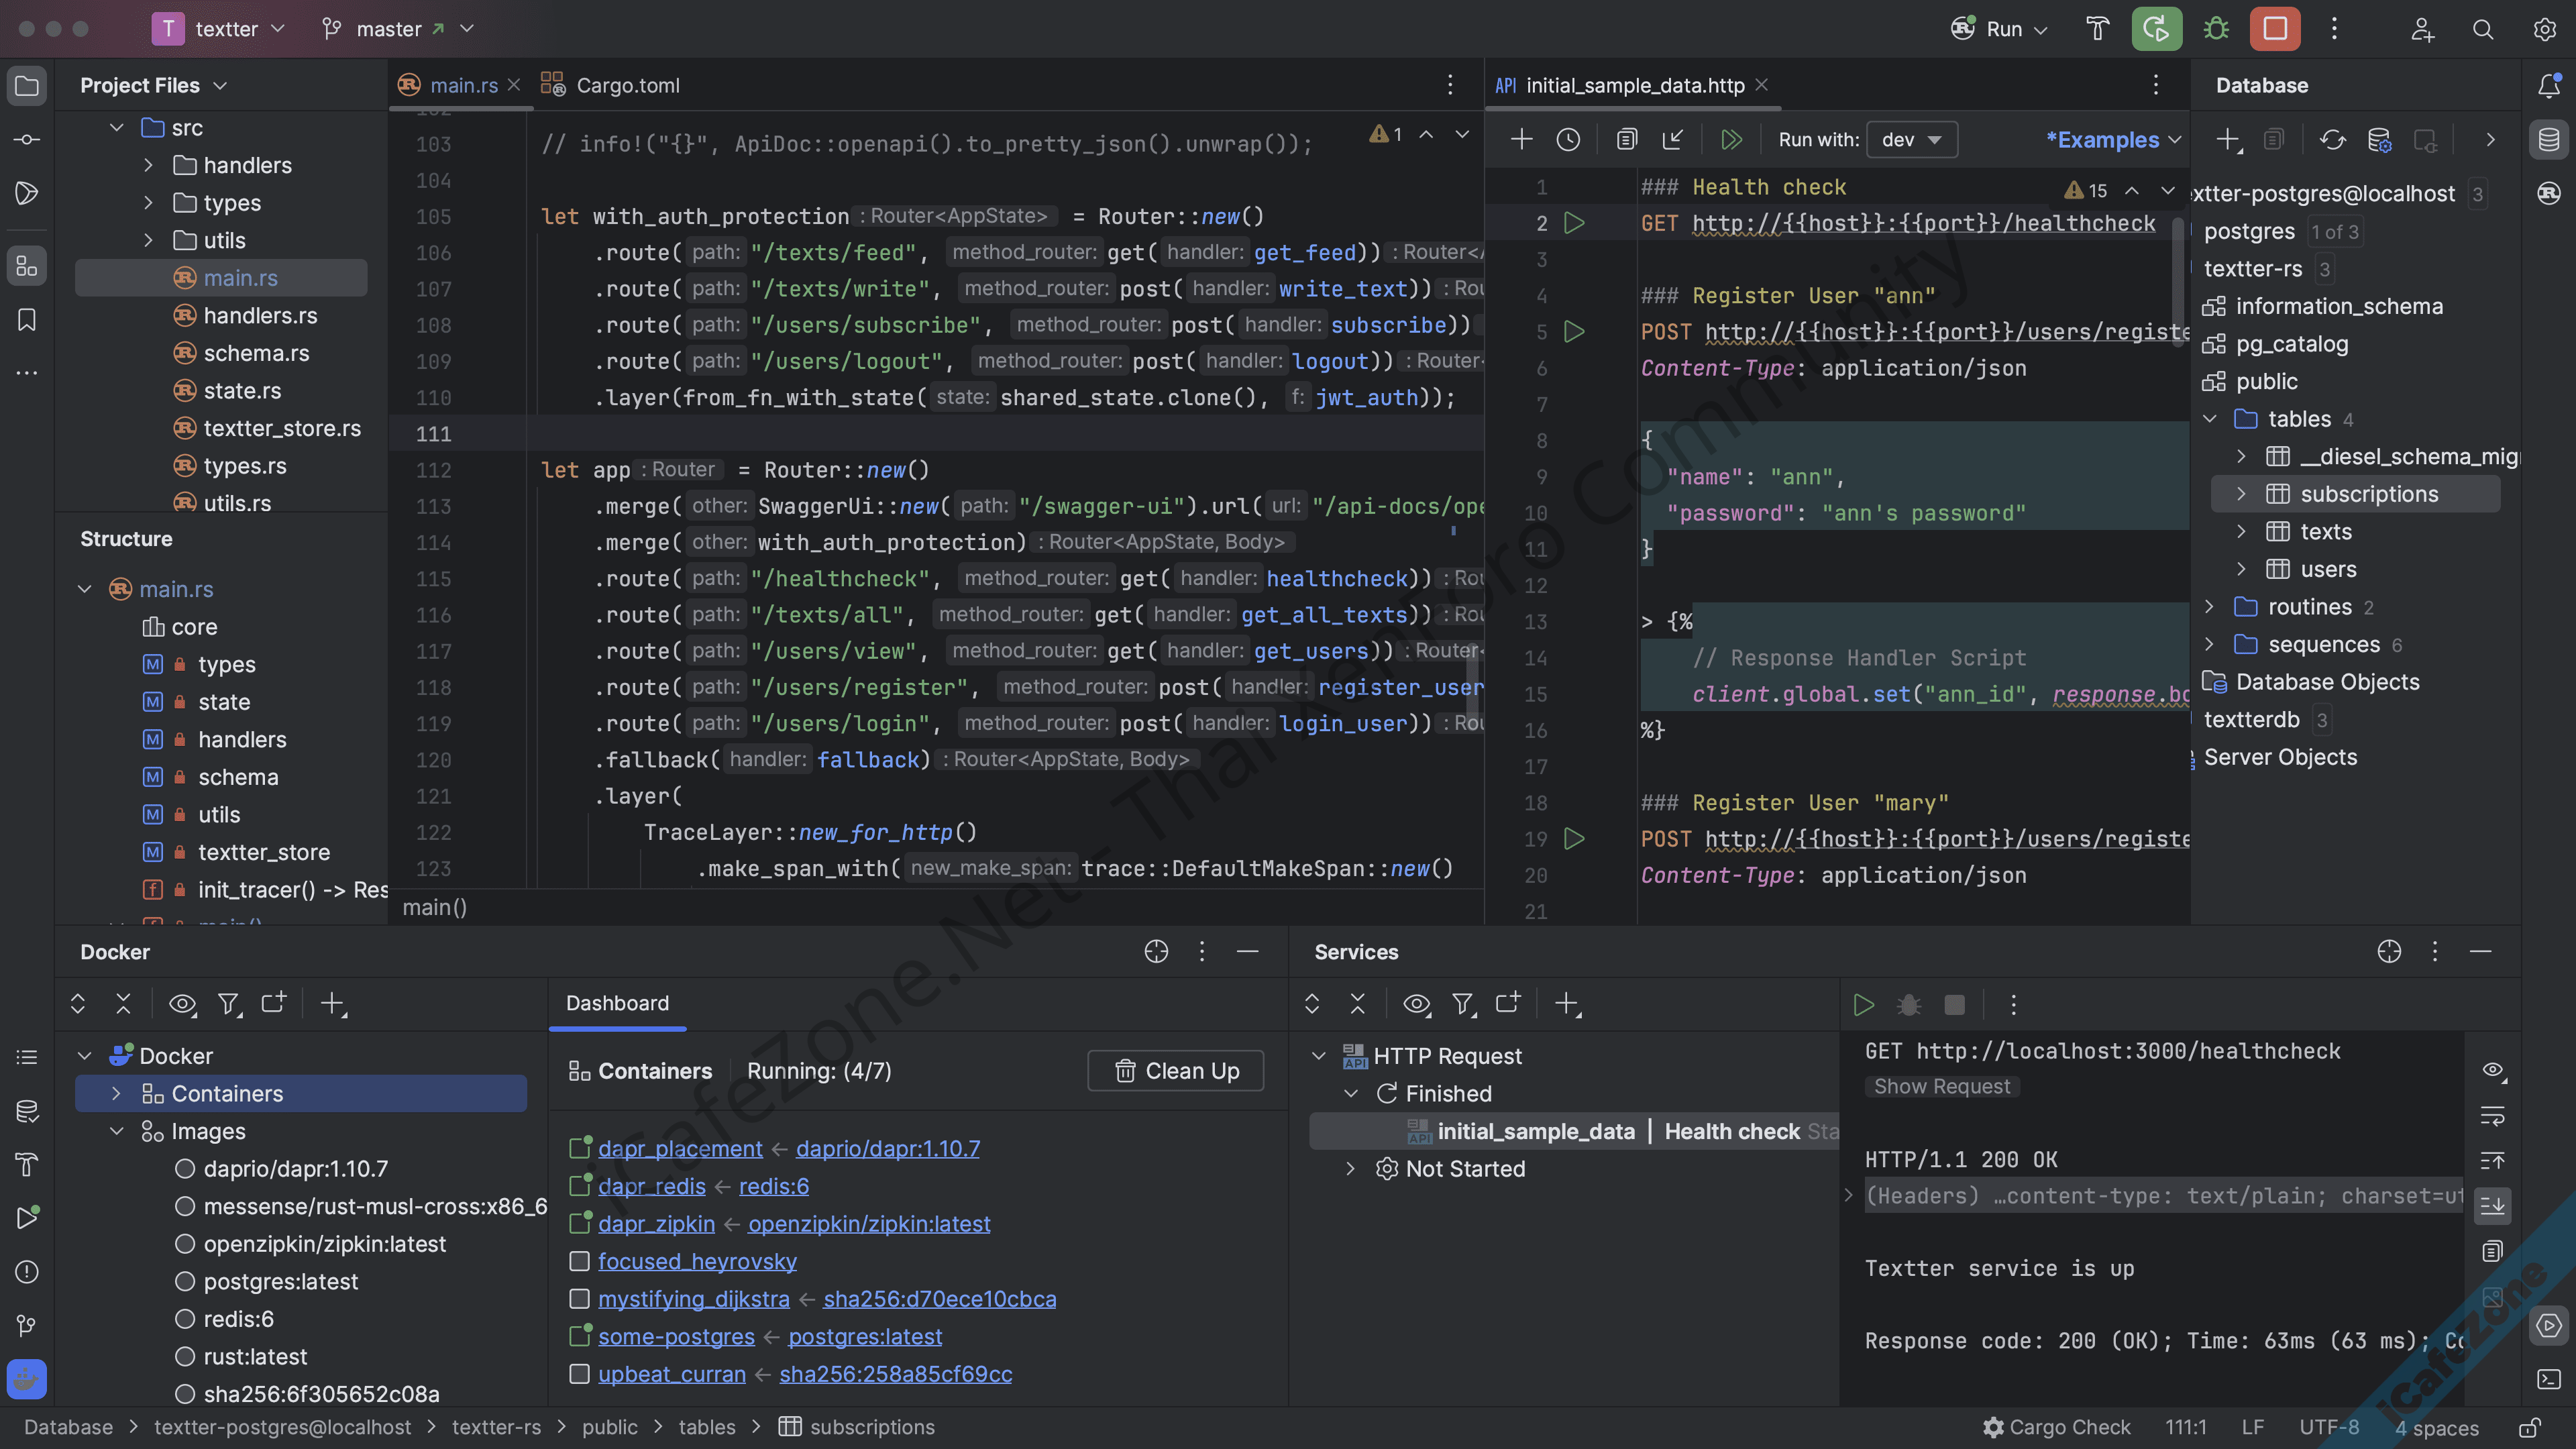Click the green Rerun icon in toolbar
The height and width of the screenshot is (1449, 2576).
[2156, 29]
